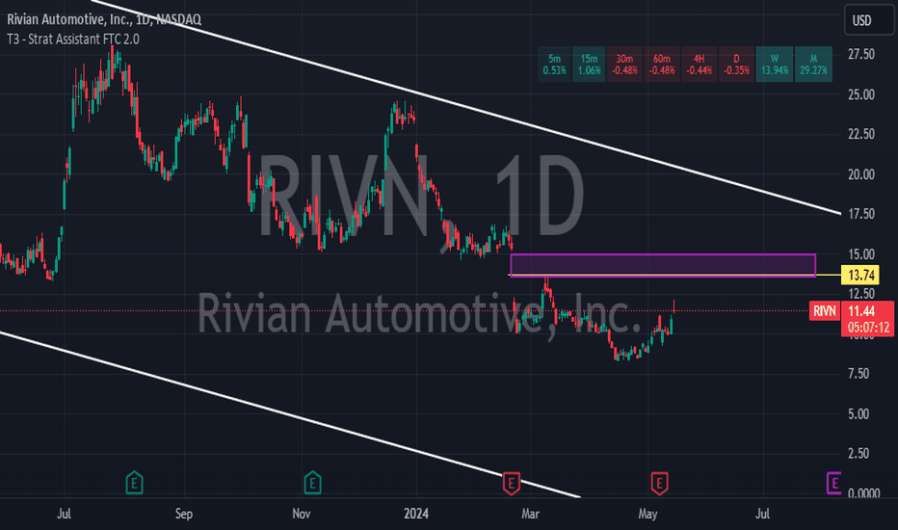The height and width of the screenshot is (530, 898).
Task: Click the 05:07:12 countdown timer label
Action: click(868, 328)
